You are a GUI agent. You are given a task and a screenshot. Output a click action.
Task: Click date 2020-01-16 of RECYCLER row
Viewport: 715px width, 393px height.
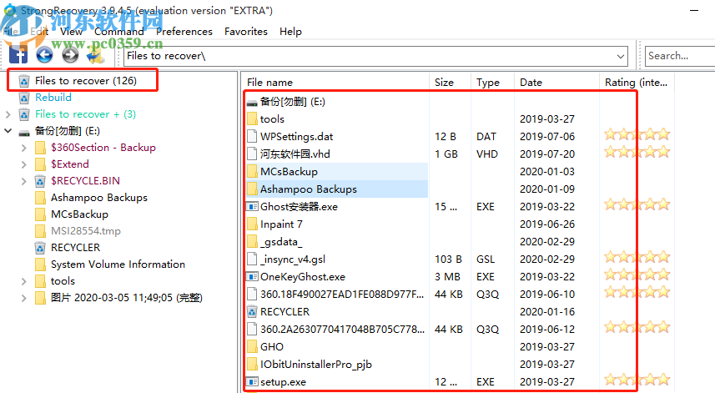(x=547, y=312)
